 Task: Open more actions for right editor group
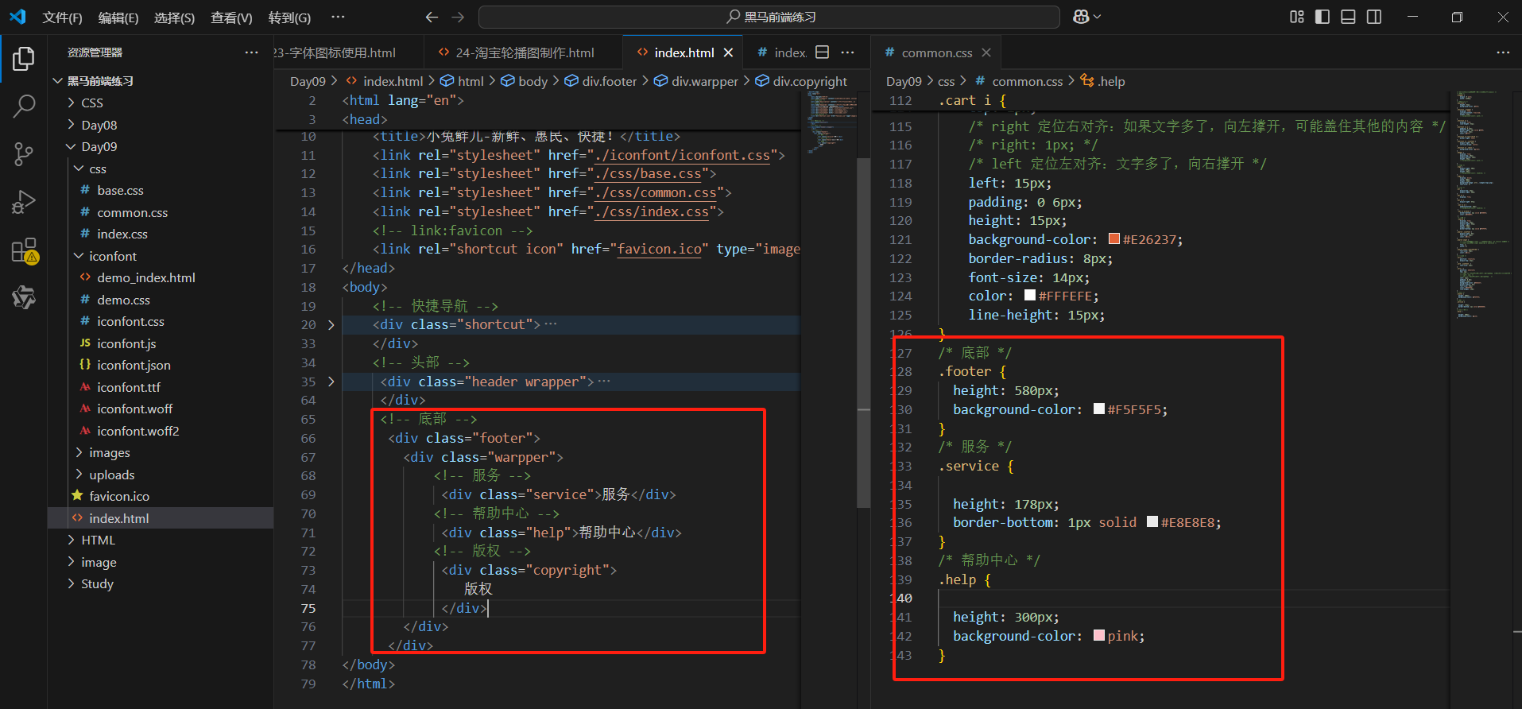(x=1503, y=52)
